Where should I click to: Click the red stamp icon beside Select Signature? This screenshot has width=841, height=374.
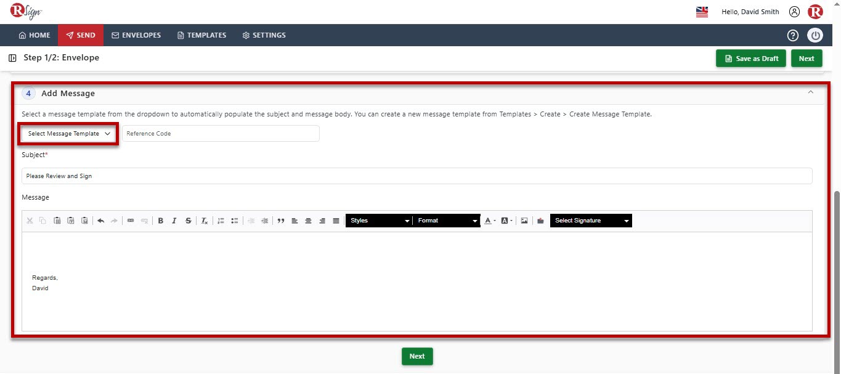(x=540, y=221)
